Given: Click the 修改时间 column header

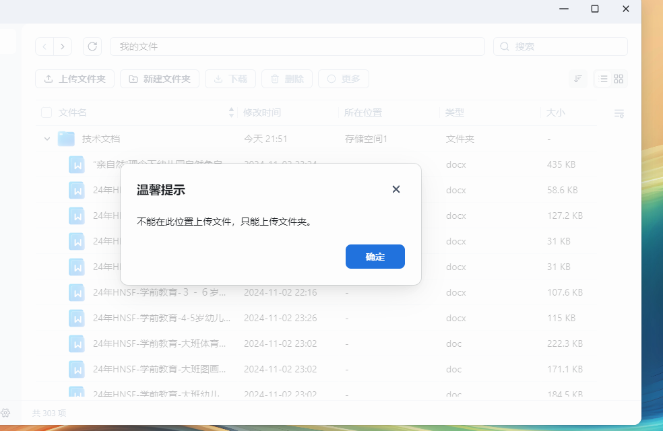Looking at the screenshot, I should 262,112.
